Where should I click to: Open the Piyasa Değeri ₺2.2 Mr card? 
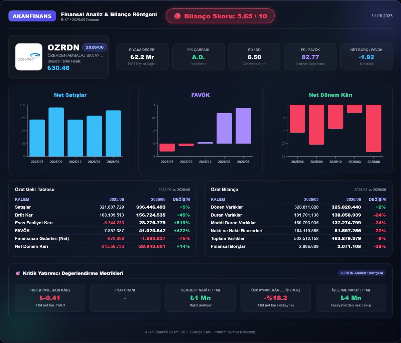pyautogui.click(x=142, y=57)
